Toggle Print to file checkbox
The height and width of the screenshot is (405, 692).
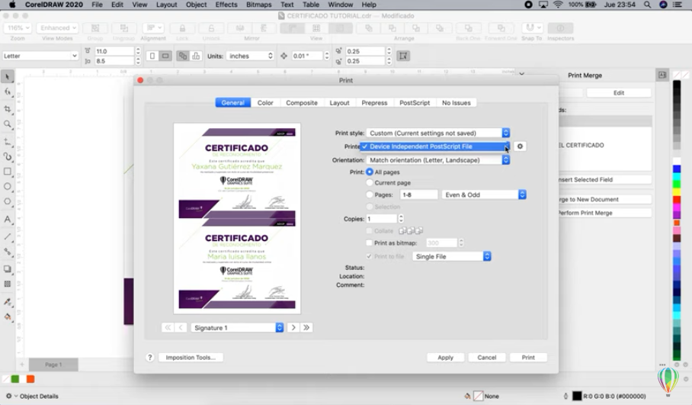pos(370,256)
